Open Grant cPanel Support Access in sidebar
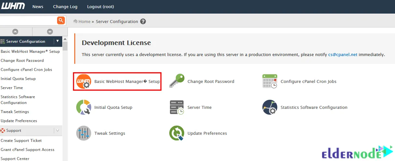Image resolution: width=395 pixels, height=161 pixels. 28,149
